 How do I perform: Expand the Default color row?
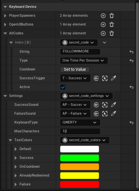[16, 149]
